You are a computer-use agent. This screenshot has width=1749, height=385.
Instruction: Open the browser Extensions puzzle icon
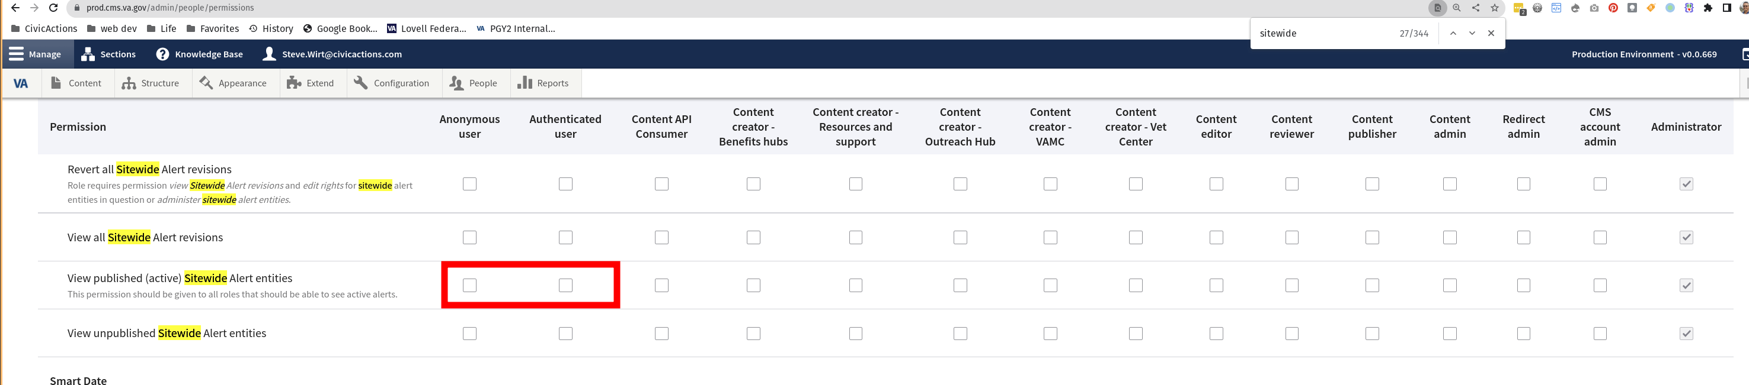(x=1708, y=8)
